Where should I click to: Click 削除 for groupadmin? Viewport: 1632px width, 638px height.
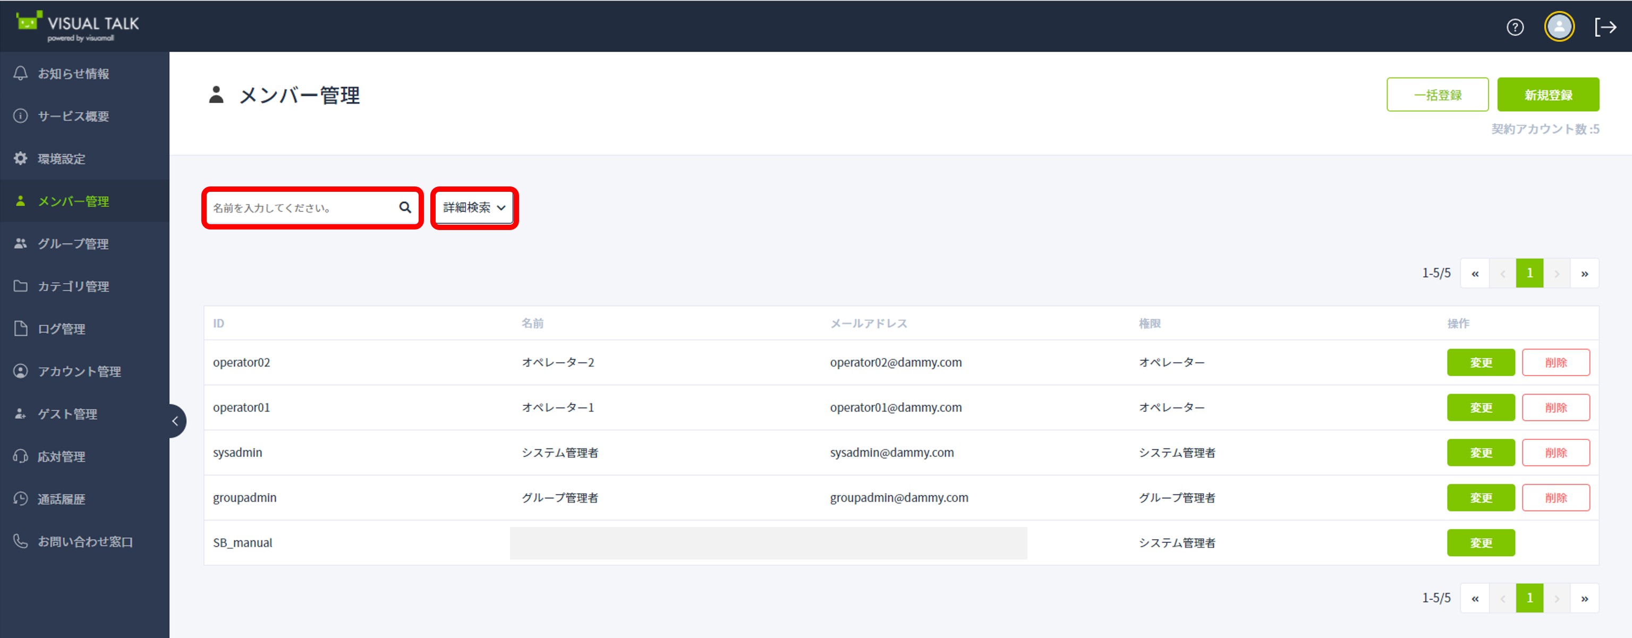[x=1556, y=497]
